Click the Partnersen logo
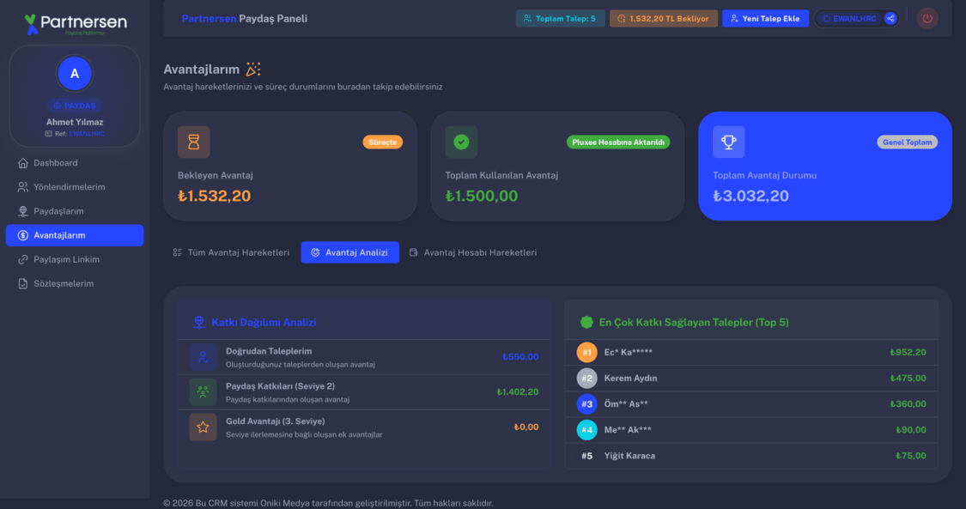This screenshot has width=966, height=509. (76, 25)
